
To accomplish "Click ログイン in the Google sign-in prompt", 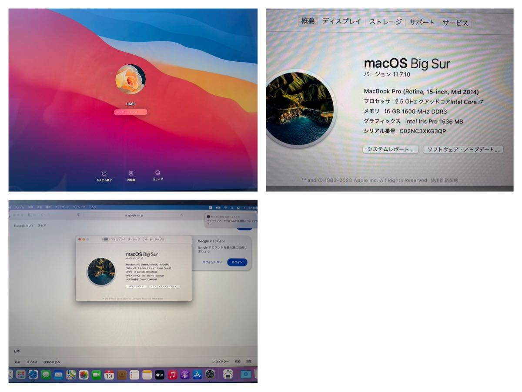I will pyautogui.click(x=237, y=262).
